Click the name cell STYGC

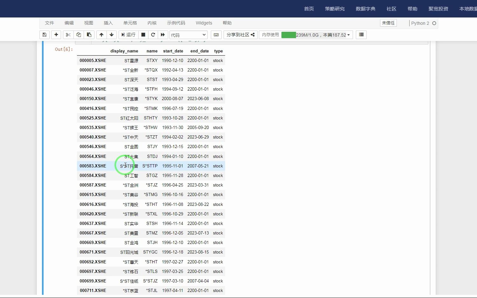coord(150,252)
